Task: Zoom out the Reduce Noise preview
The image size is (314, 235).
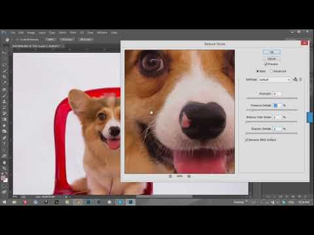Action: pyautogui.click(x=170, y=176)
